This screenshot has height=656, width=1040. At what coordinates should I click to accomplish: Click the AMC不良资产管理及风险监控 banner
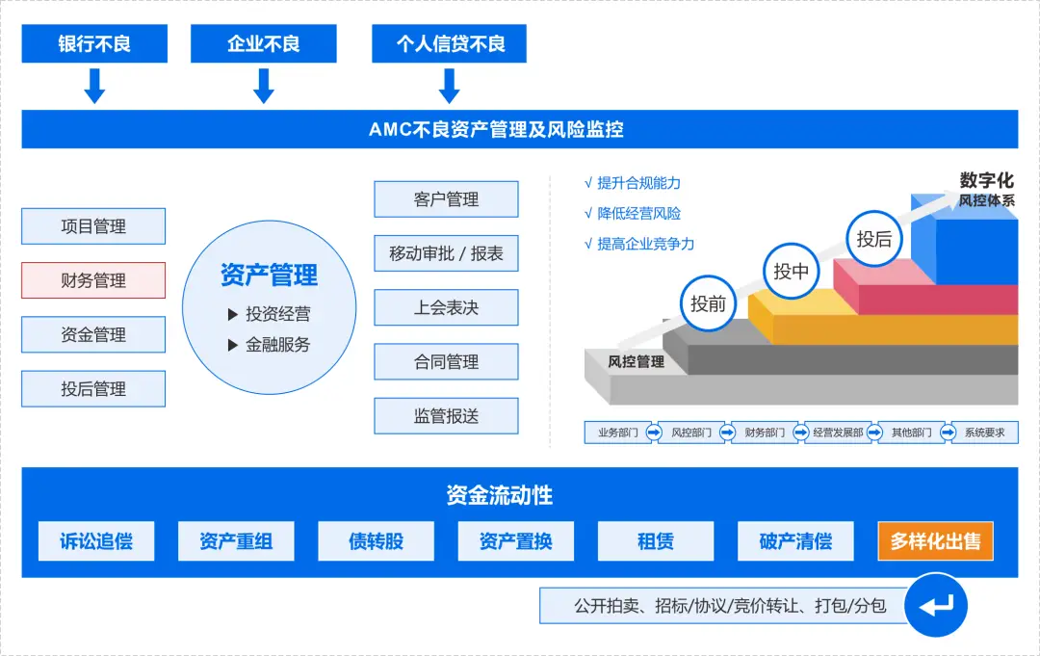(x=519, y=129)
